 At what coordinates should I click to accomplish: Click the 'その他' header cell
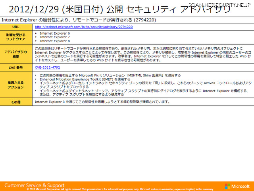[x=16, y=102]
